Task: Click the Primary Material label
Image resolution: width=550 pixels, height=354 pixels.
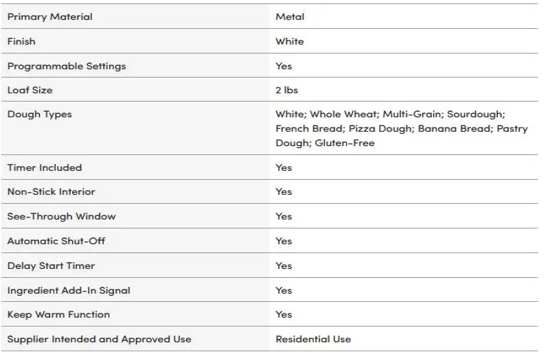Action: 49,16
